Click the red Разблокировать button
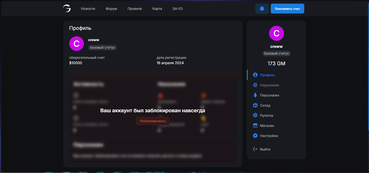 point(153,121)
